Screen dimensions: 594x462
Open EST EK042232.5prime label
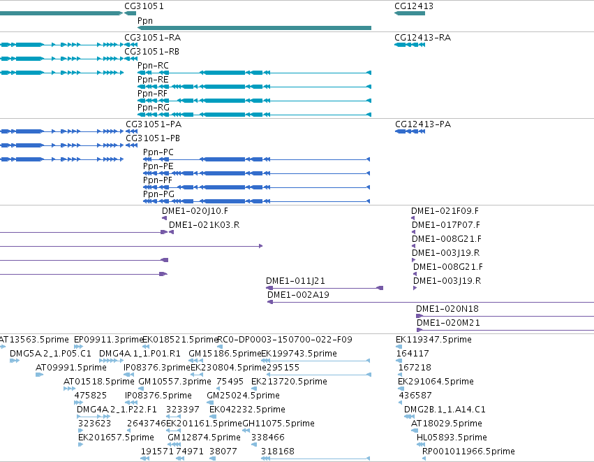[x=247, y=410]
